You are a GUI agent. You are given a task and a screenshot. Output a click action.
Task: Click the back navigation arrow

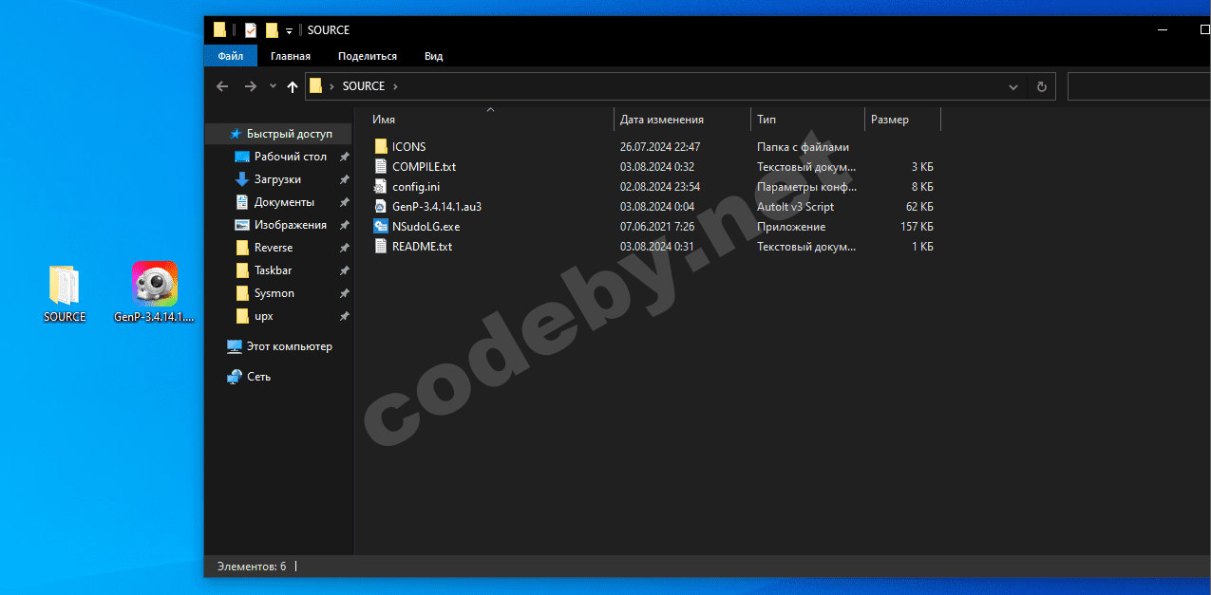pos(222,86)
